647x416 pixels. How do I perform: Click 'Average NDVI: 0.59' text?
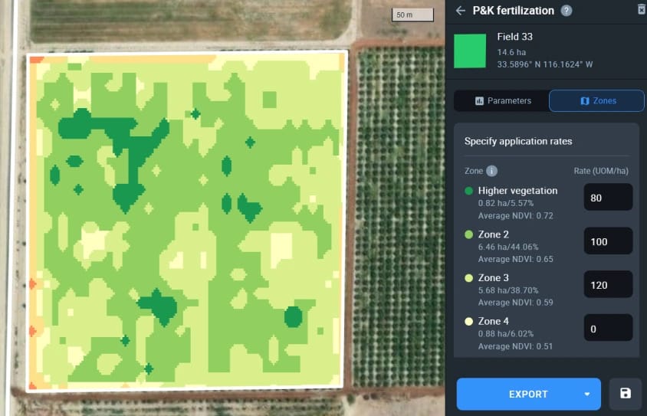pos(515,303)
